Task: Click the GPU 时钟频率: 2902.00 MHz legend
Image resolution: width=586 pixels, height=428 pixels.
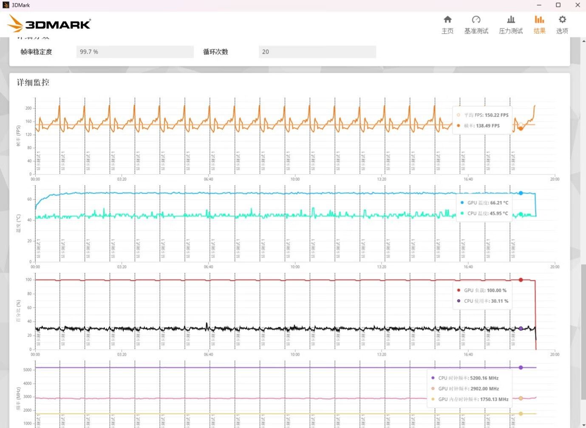Action: (x=465, y=388)
